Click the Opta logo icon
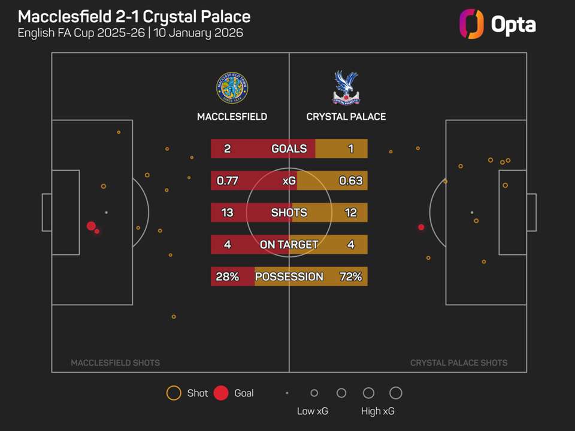The image size is (575, 431). click(x=471, y=25)
